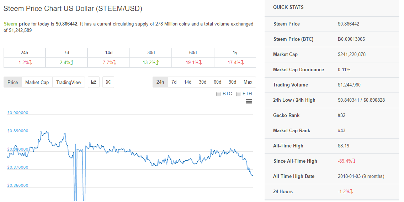Toggle the ETH comparison checkbox

click(x=238, y=94)
